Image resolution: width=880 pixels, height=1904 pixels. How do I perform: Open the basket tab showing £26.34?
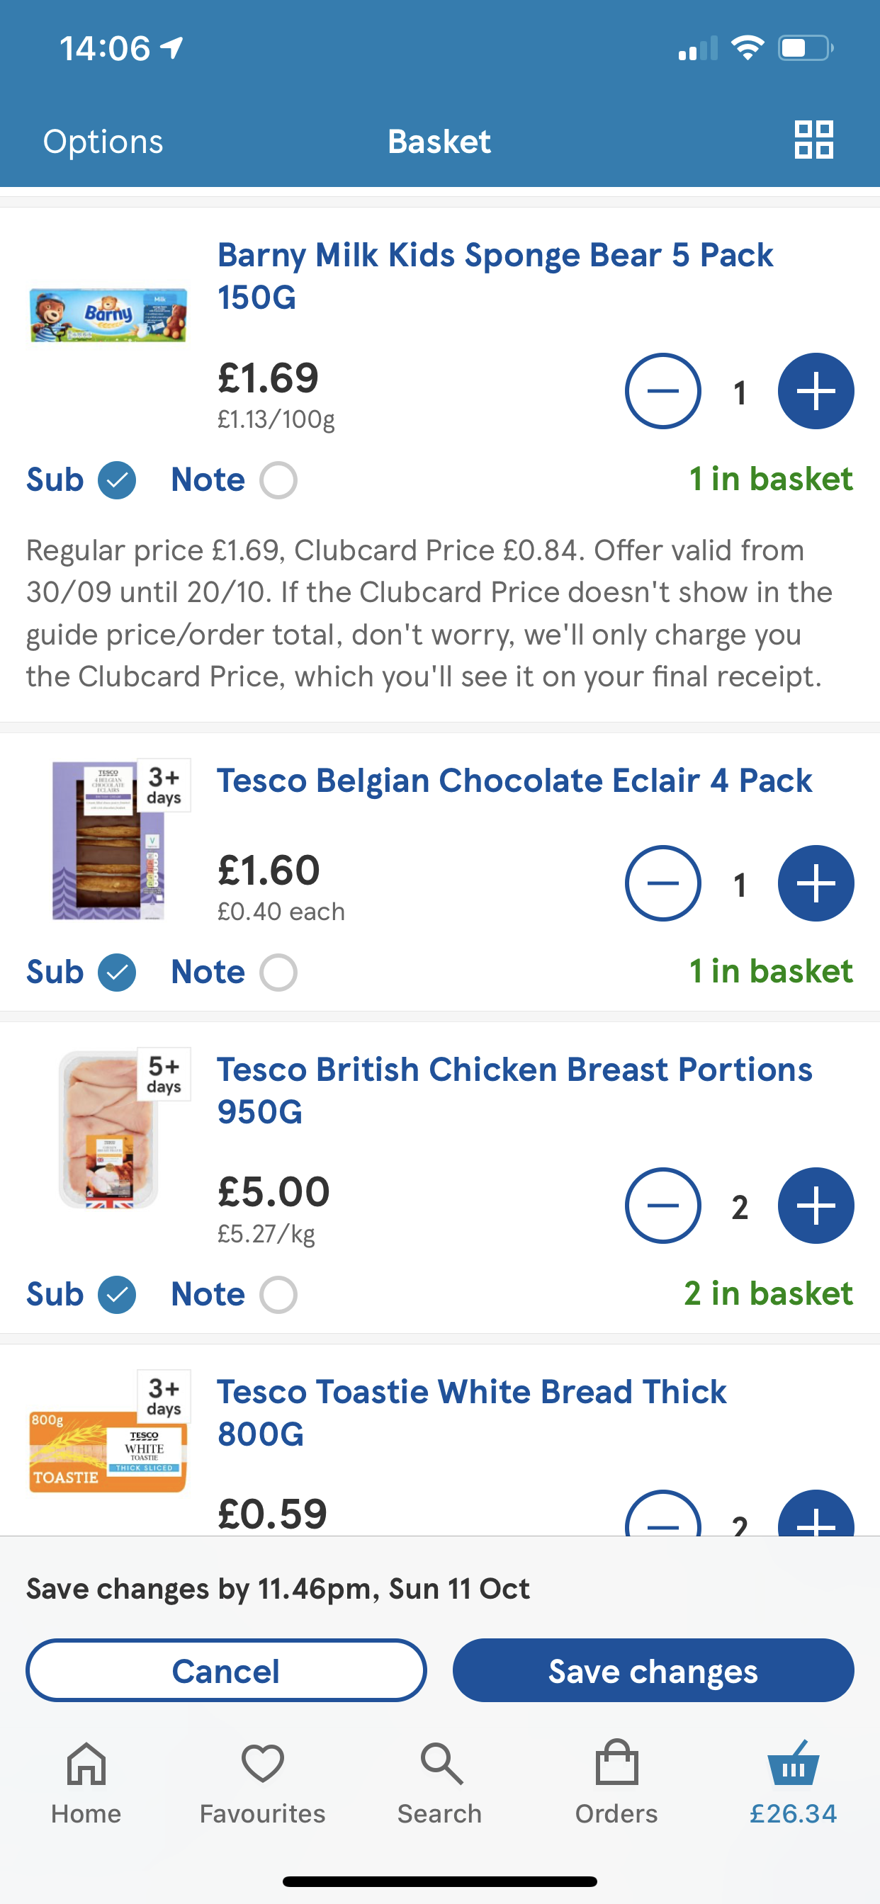click(793, 1783)
